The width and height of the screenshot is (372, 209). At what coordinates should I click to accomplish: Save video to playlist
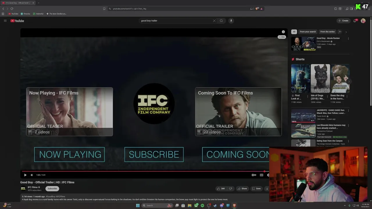[256, 189]
